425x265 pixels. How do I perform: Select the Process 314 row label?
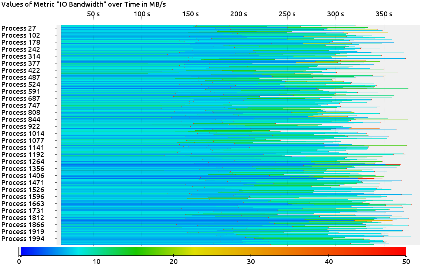[x=21, y=56]
